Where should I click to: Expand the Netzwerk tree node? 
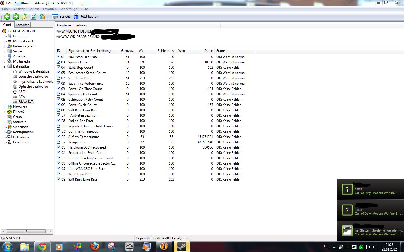(4, 107)
